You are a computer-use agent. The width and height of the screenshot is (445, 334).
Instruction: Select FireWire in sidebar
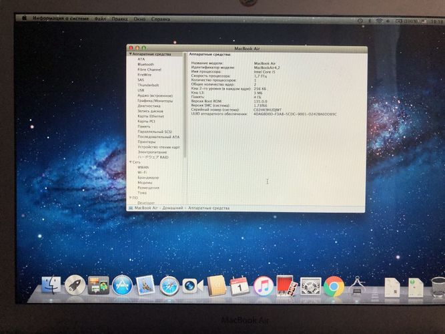coord(145,74)
